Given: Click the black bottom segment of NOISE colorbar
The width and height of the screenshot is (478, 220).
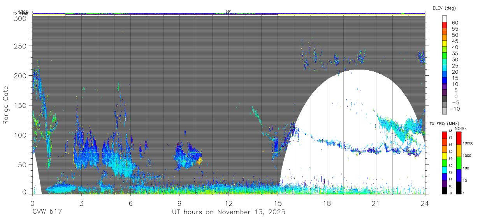Looking at the screenshot, I should click(x=458, y=188).
